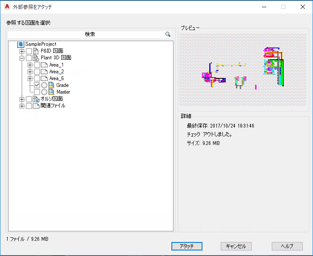Check the Master drawing checkbox
Screen dimensions: 313x256
[37, 92]
